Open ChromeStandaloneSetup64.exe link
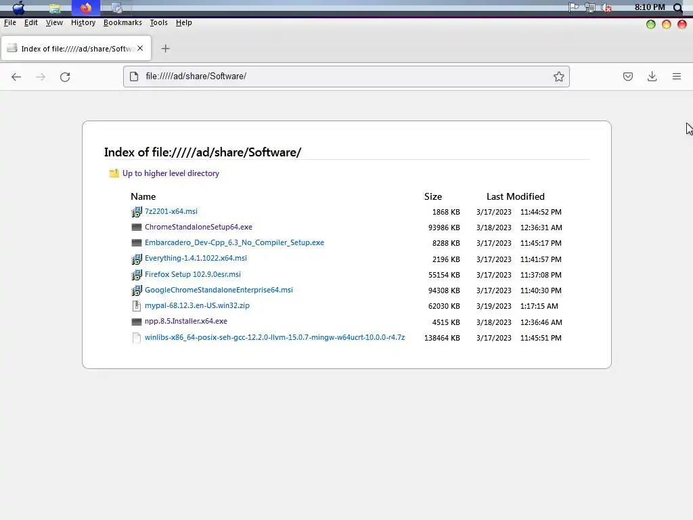Viewport: 693px width, 520px height. point(198,227)
